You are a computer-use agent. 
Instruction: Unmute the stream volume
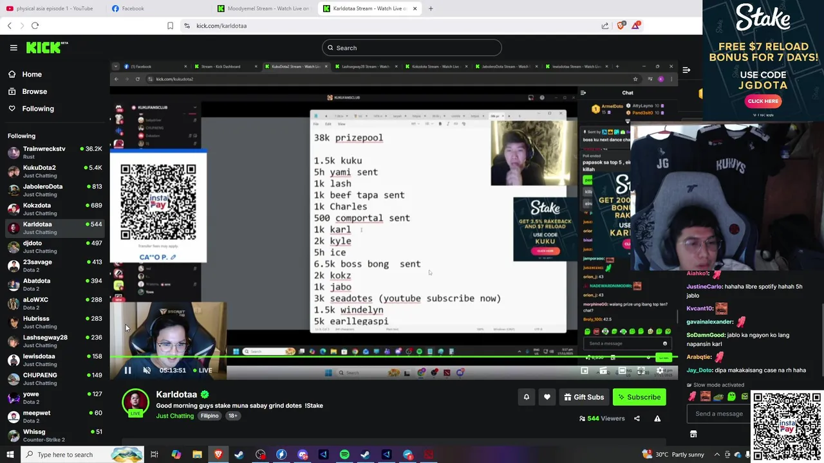(x=147, y=370)
